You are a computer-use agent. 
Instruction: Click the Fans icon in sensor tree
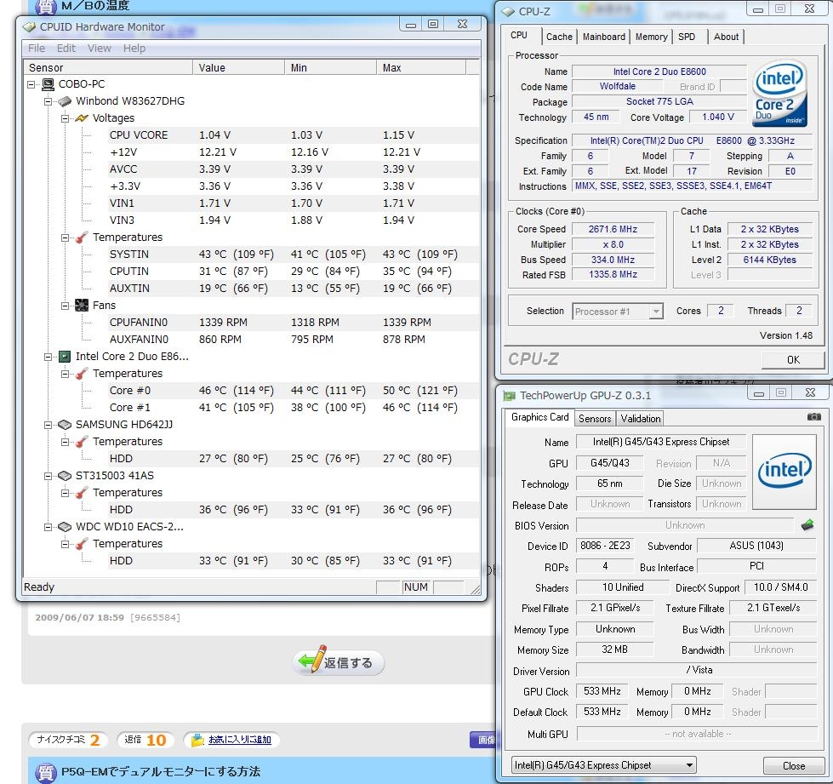tap(82, 306)
